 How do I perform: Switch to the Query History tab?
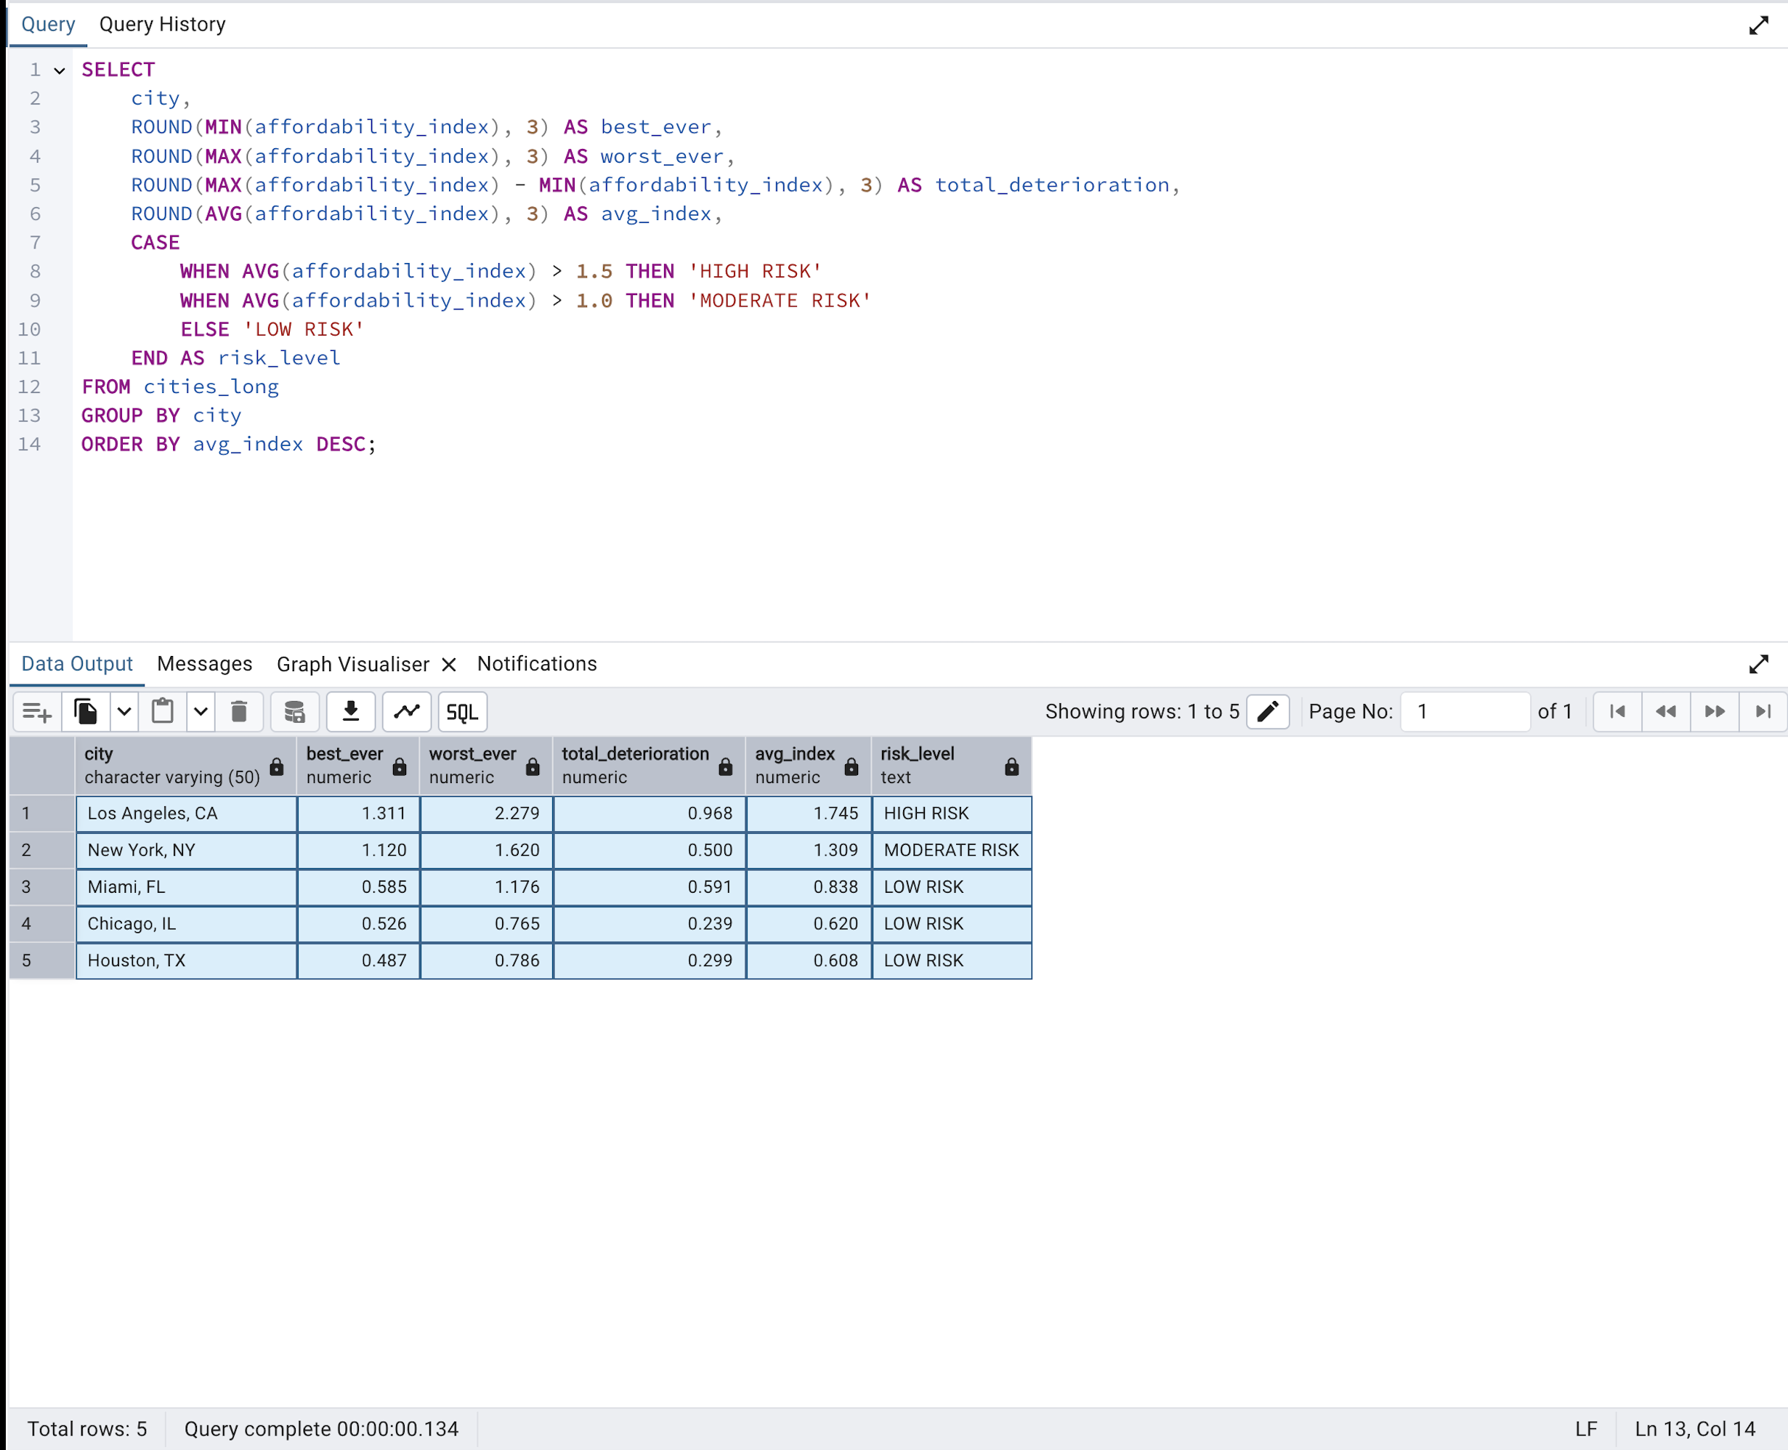pyautogui.click(x=162, y=24)
